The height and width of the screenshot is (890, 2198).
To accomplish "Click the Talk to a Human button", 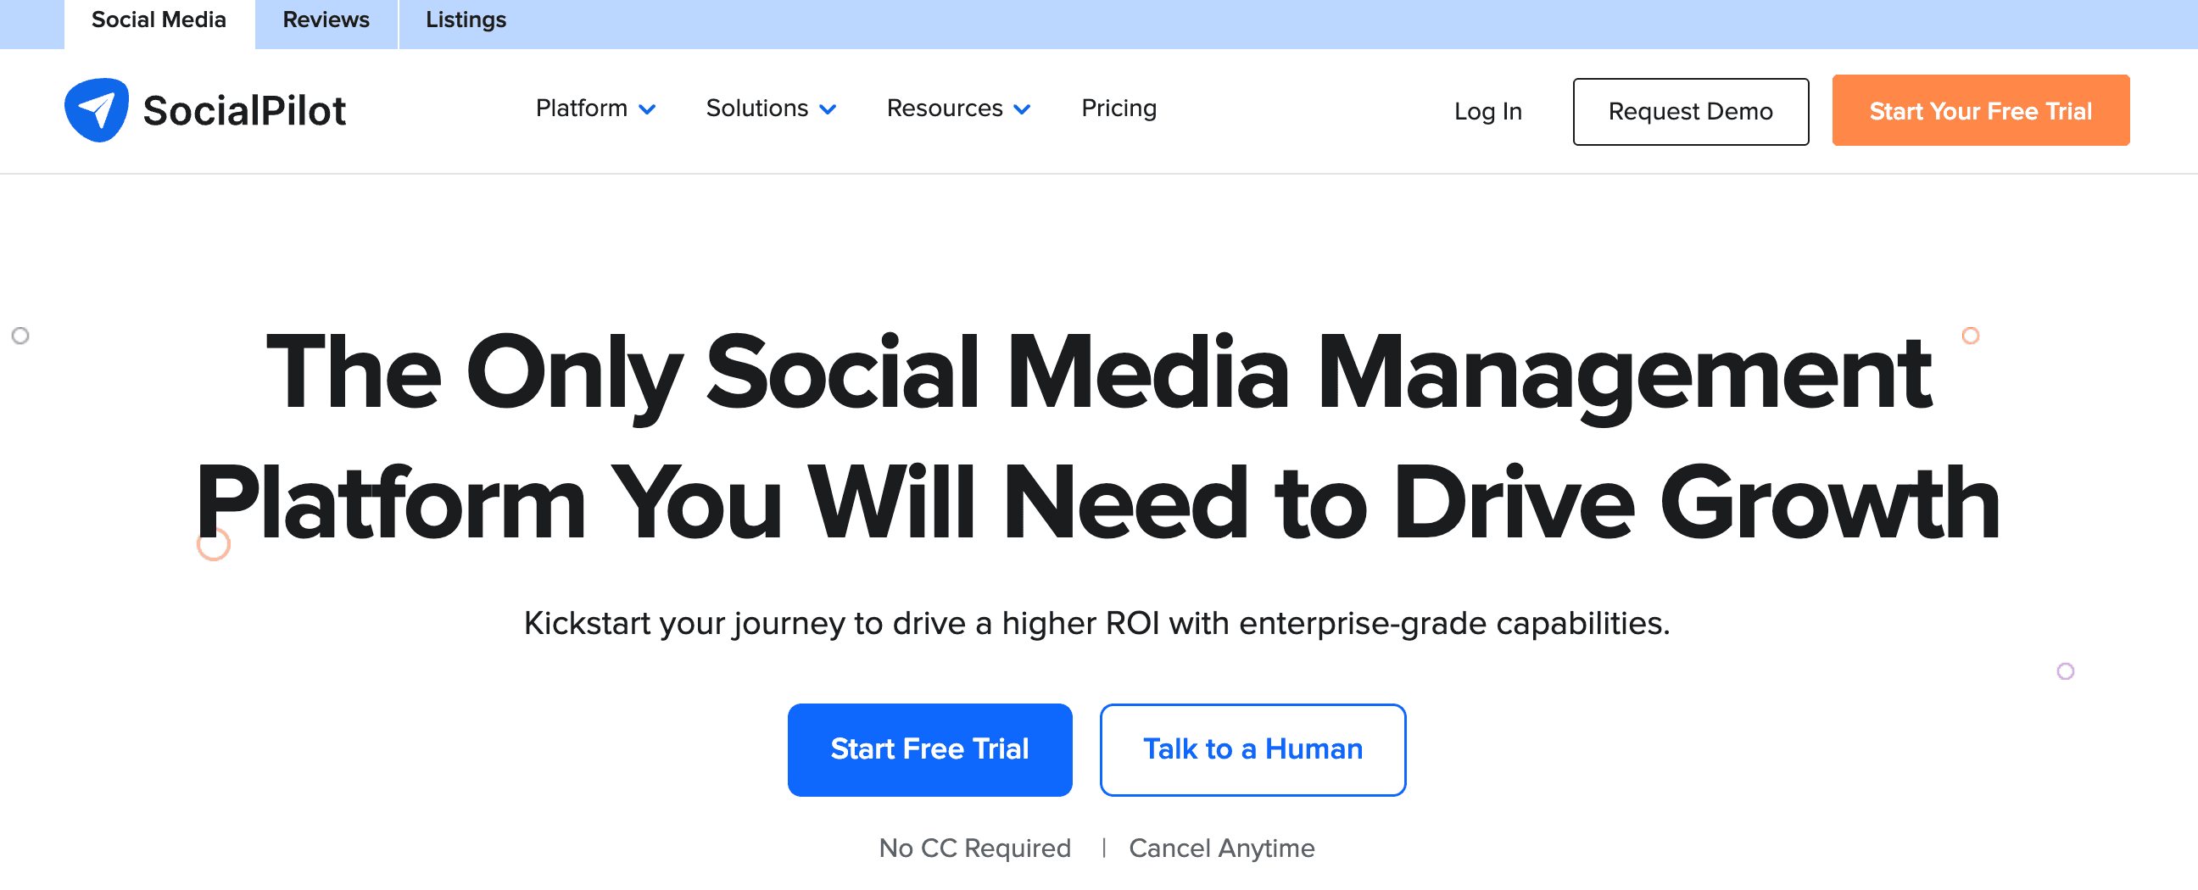I will click(x=1252, y=749).
